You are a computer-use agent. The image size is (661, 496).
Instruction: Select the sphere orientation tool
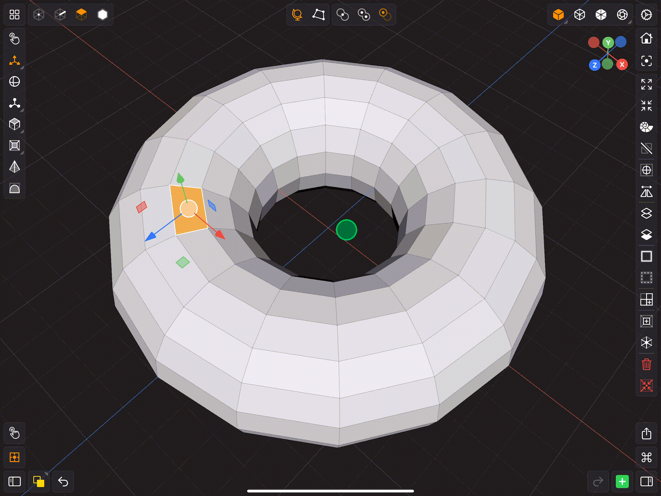(14, 82)
